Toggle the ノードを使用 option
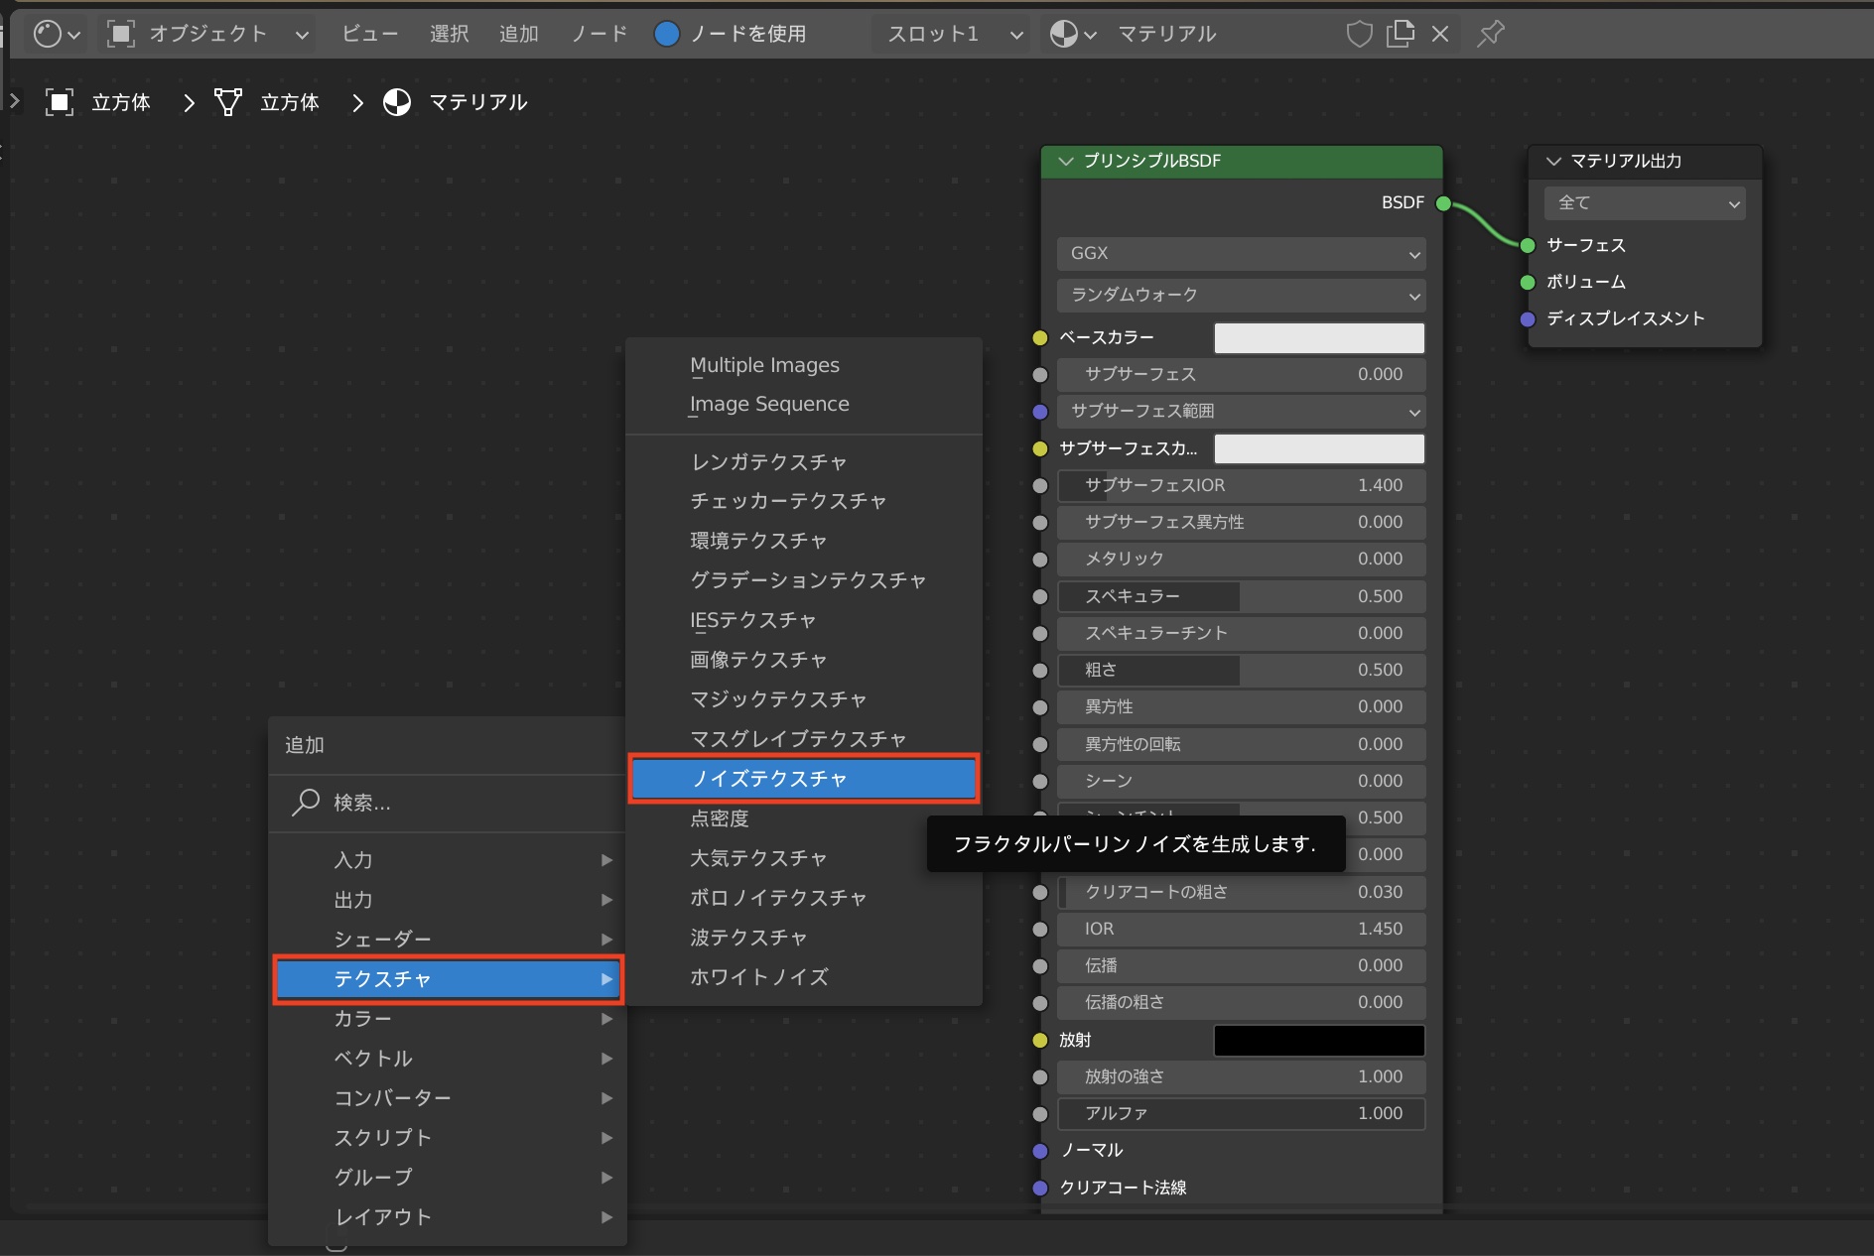This screenshot has height=1256, width=1874. click(x=667, y=34)
